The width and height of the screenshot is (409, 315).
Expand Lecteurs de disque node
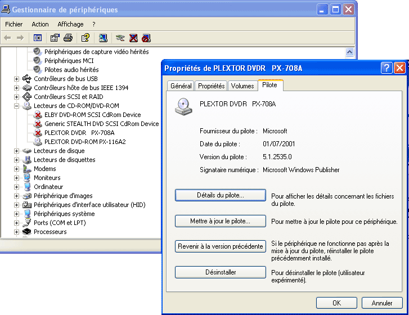[16, 151]
